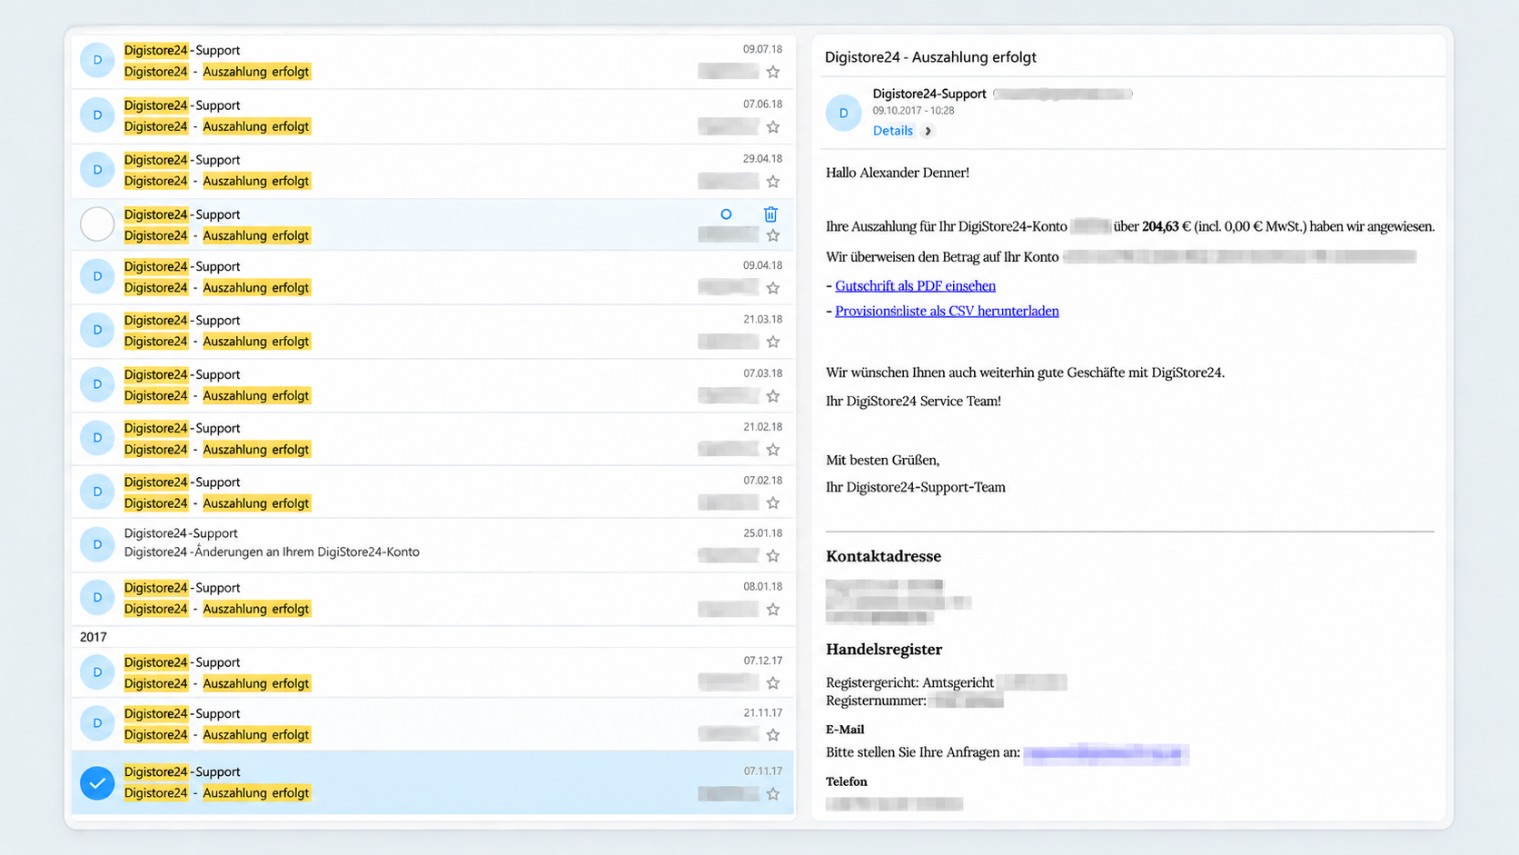Star the selected 07.11.17 email
This screenshot has width=1519, height=855.
773,794
